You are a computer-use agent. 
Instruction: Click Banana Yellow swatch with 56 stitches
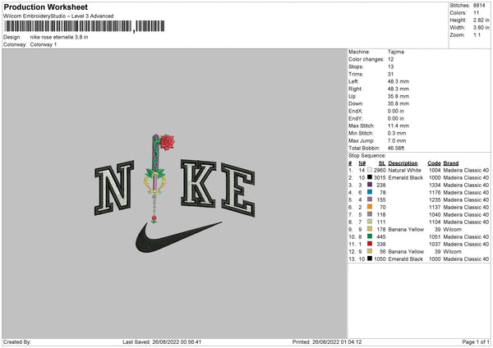point(370,252)
